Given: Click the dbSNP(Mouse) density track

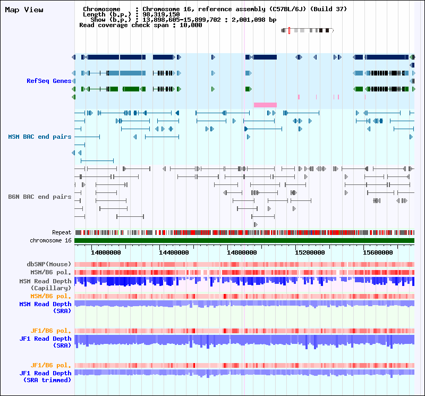Looking at the screenshot, I should pyautogui.click(x=244, y=265).
